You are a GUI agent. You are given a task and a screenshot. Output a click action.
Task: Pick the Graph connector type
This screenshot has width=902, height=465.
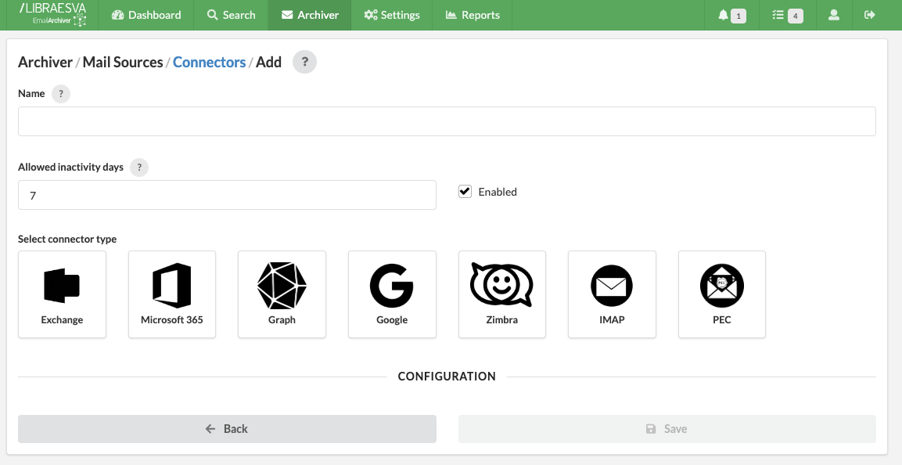pyautogui.click(x=282, y=294)
